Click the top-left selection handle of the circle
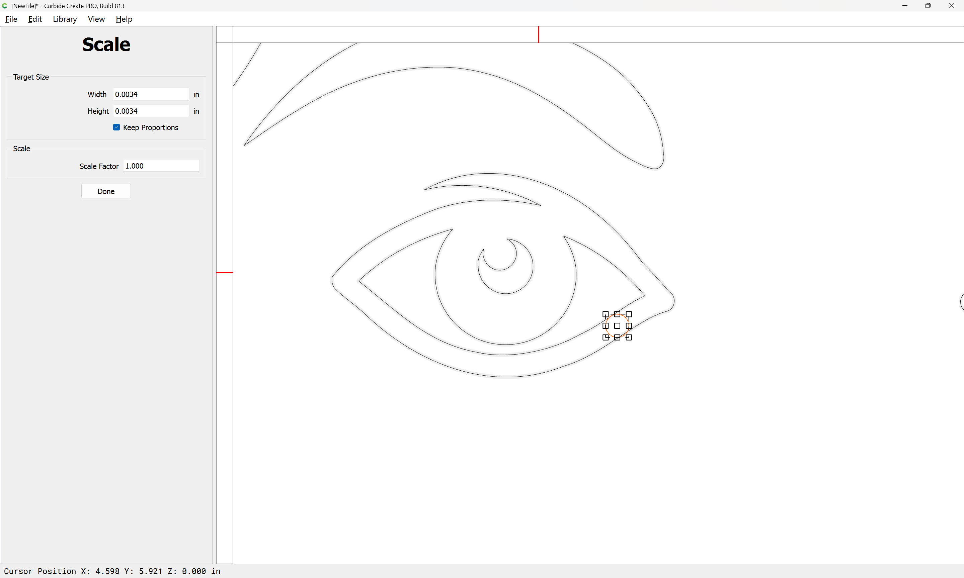The width and height of the screenshot is (964, 578). 606,314
